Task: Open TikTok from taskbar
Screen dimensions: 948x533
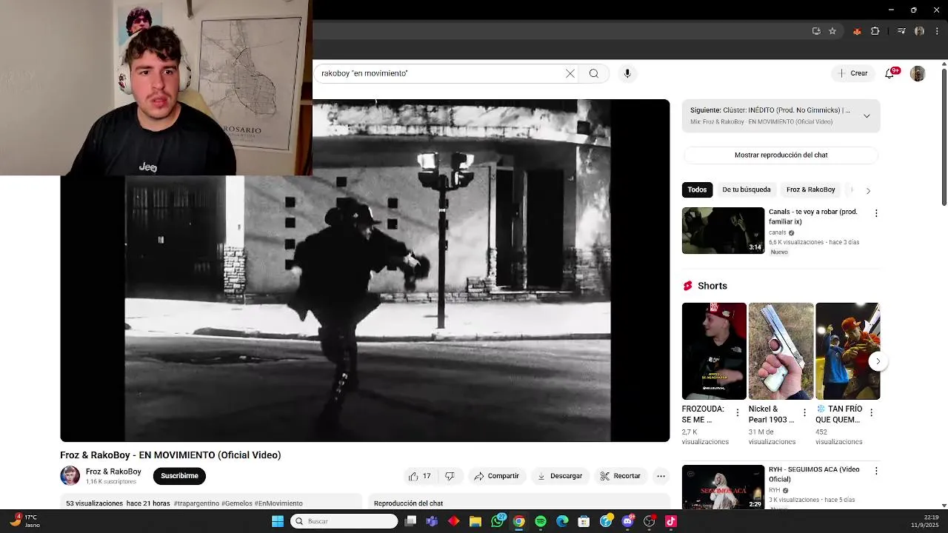Action: click(x=671, y=521)
